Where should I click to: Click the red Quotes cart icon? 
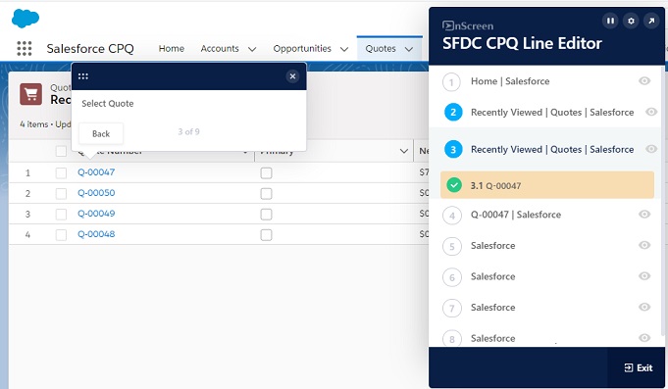pyautogui.click(x=31, y=94)
